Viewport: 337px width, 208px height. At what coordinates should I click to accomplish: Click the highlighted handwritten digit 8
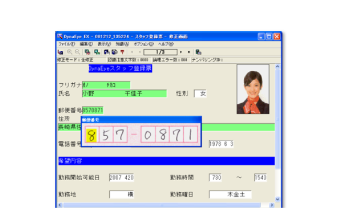tap(92, 135)
